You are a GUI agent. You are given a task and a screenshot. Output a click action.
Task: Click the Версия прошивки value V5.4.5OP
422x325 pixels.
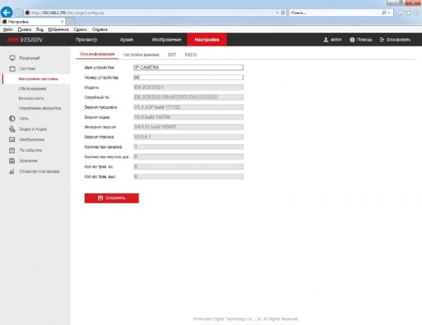click(x=188, y=107)
